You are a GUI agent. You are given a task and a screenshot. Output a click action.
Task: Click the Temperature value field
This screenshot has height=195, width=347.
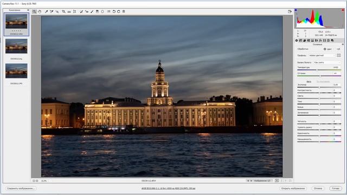tap(336, 67)
